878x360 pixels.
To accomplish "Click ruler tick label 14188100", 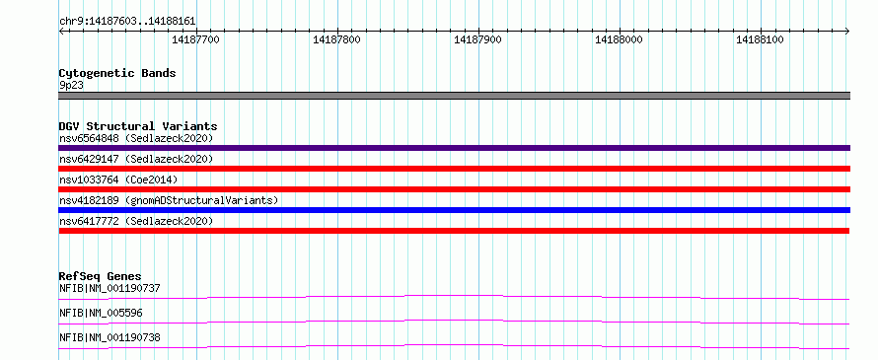I will point(760,39).
